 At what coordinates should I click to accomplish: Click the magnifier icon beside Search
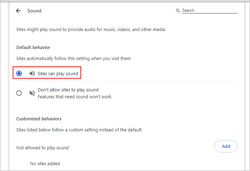point(178,11)
